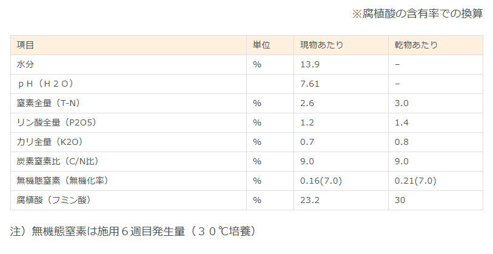The height and width of the screenshot is (254, 493).
Task: Click the 窒素全量 (T-N) row label
Action: (x=49, y=103)
